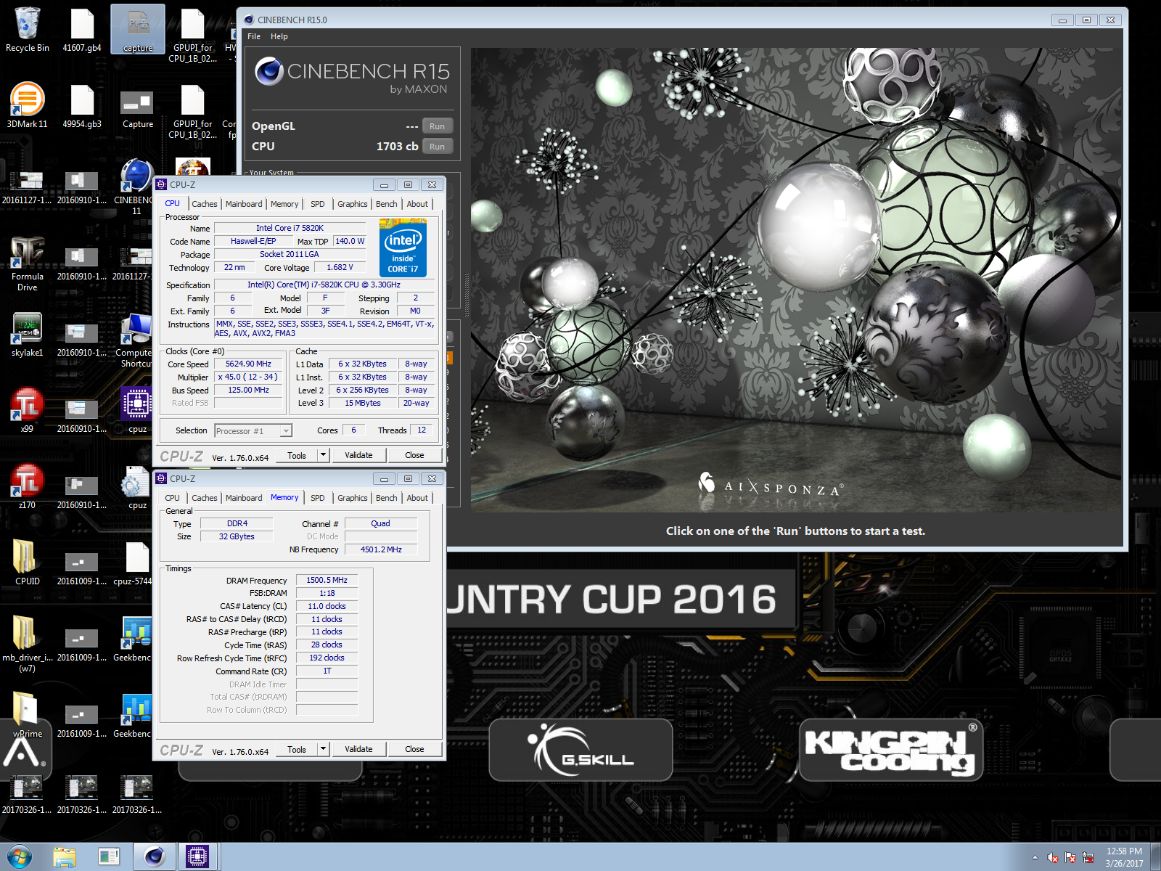Click the NB Frequency 4501.2 MHz value
Viewport: 1161px width, 871px height.
[381, 549]
